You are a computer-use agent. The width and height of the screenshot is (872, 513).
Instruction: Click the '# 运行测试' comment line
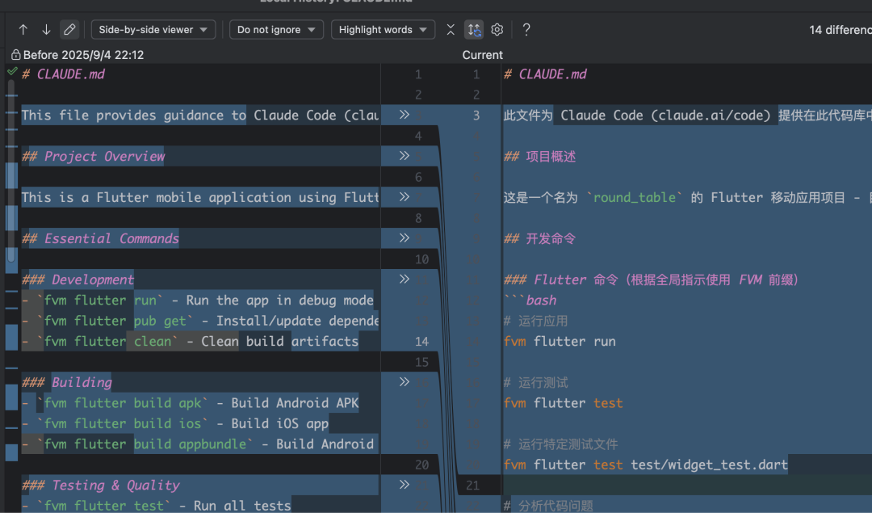point(536,382)
